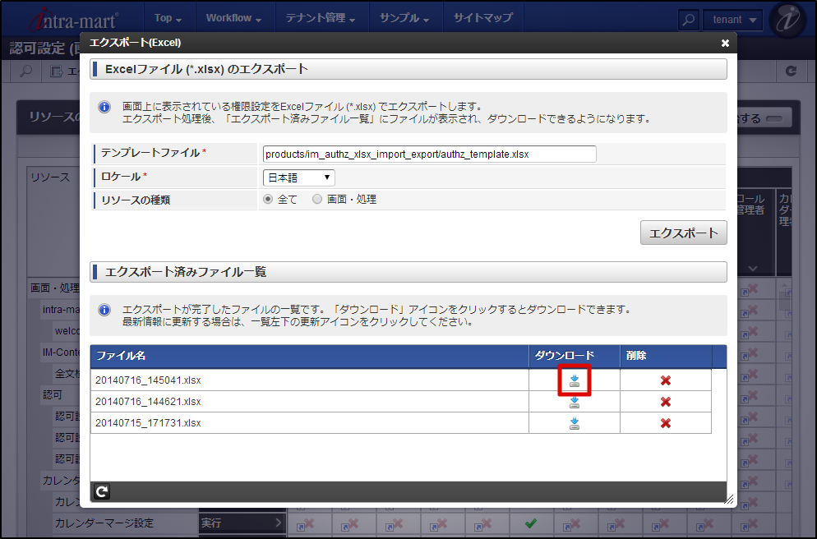Open the ロケール dropdown showing 日本語
Screen dimensions: 817x539
pos(298,177)
